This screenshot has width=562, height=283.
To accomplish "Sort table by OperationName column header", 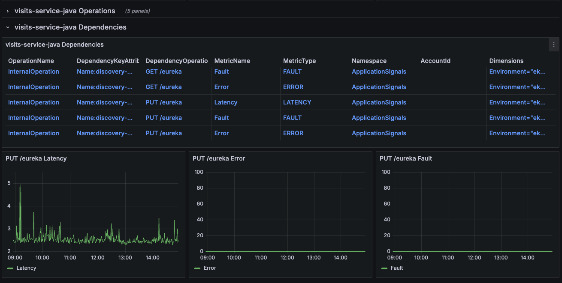I will [x=31, y=61].
